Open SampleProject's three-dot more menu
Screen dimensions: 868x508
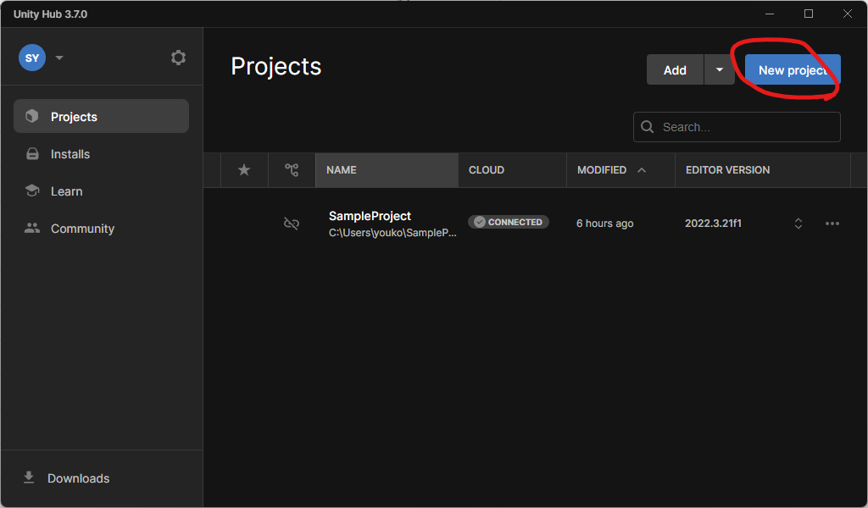832,224
